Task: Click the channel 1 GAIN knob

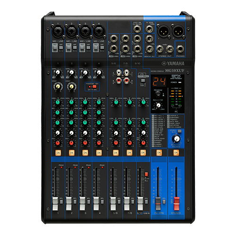Action: pyautogui.click(x=58, y=73)
